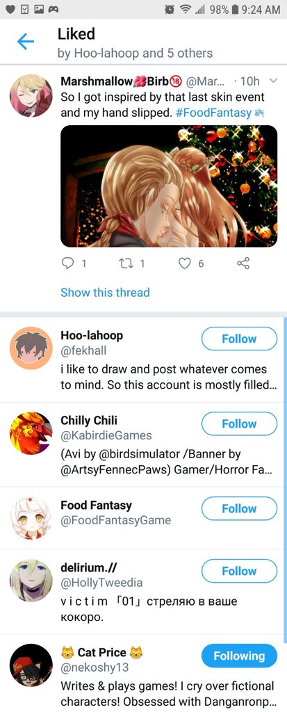
Task: Follow Chilly Chili
Action: coord(239,423)
